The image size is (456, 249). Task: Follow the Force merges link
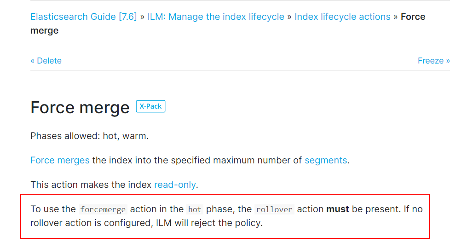[x=60, y=160]
